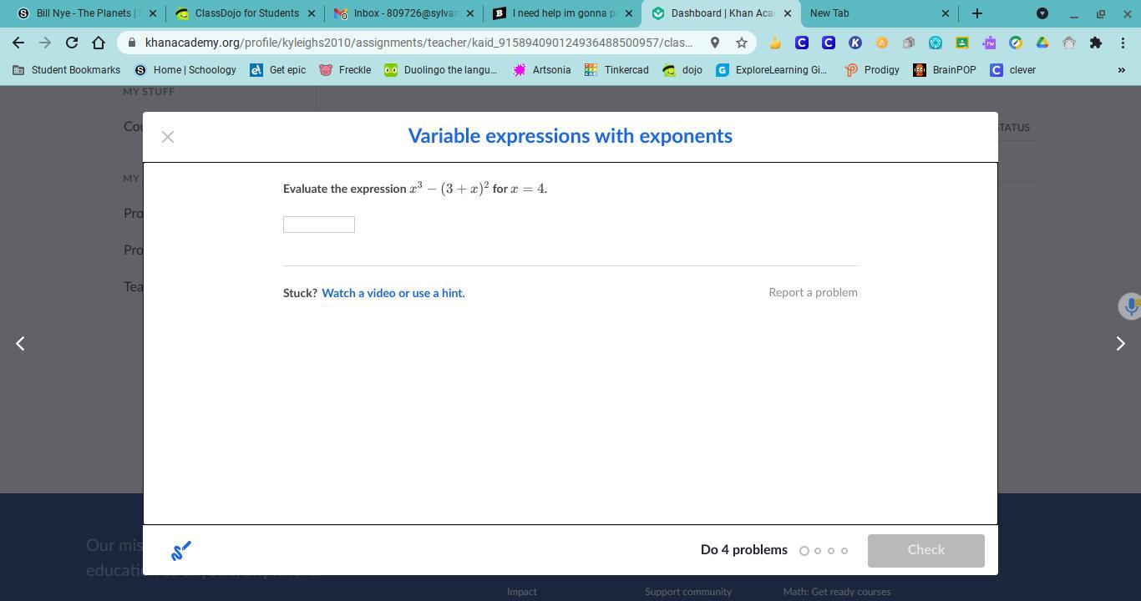Open the Get epic bookmark
This screenshot has height=601, width=1141.
click(278, 70)
